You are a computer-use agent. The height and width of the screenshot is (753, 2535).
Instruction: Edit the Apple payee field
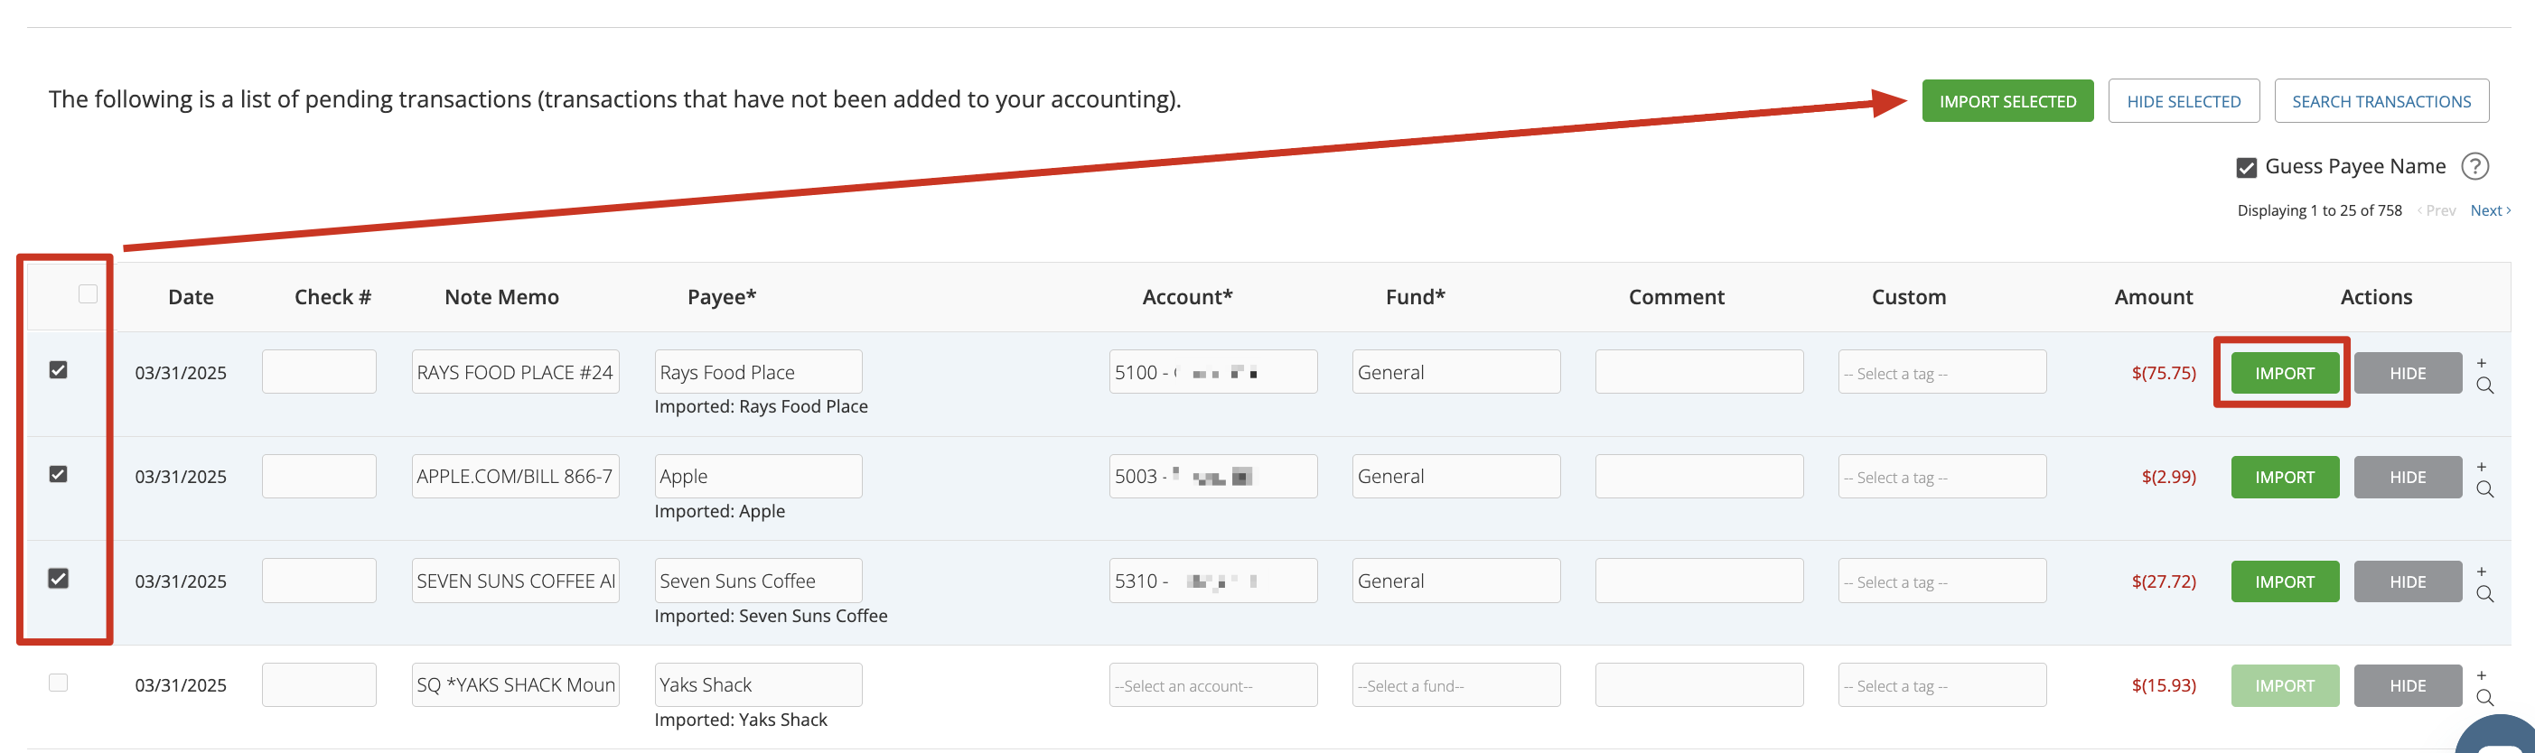pyautogui.click(x=758, y=477)
